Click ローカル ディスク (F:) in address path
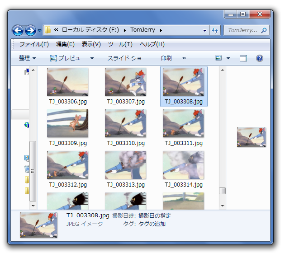Screen dimensions: 285x262 pyautogui.click(x=90, y=30)
